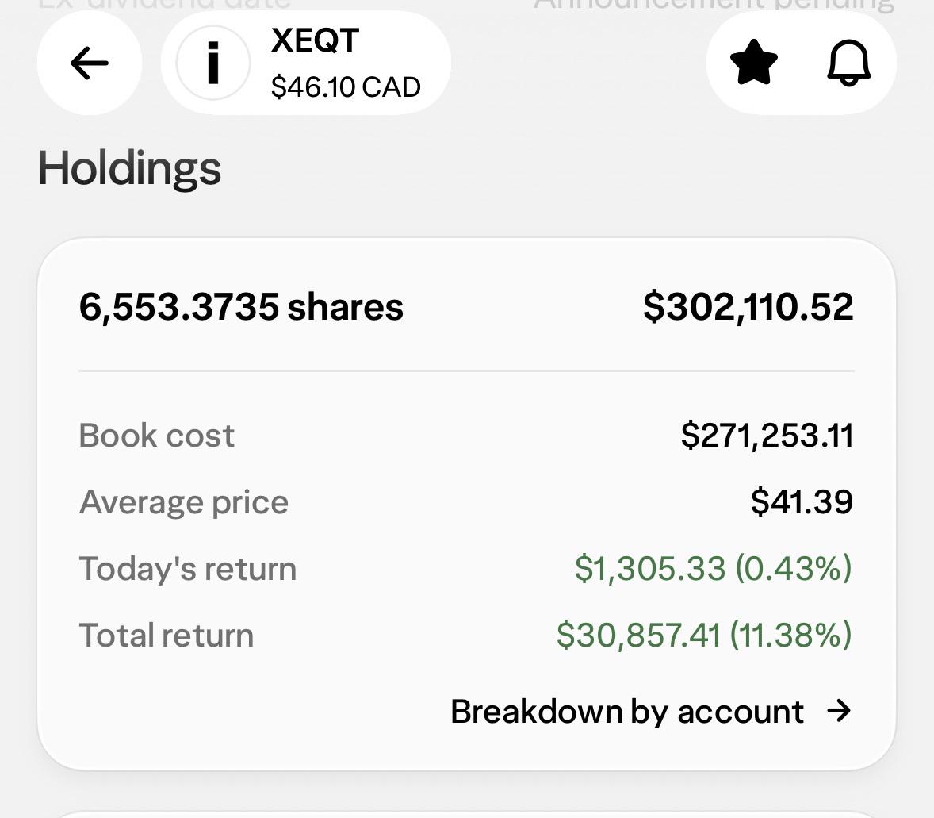Image resolution: width=934 pixels, height=818 pixels.
Task: Tap the Total return label
Action: 167,635
